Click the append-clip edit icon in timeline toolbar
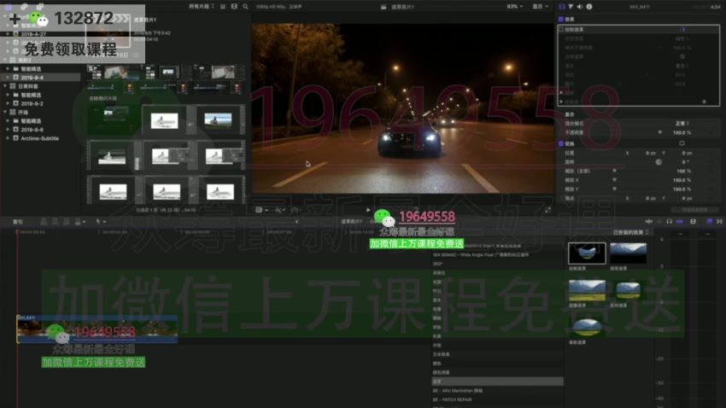This screenshot has width=726, height=408. 67,222
